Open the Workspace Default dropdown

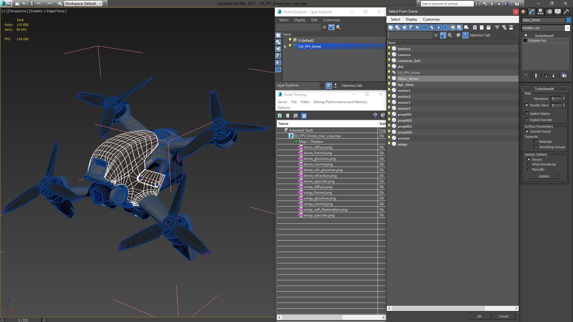point(83,4)
